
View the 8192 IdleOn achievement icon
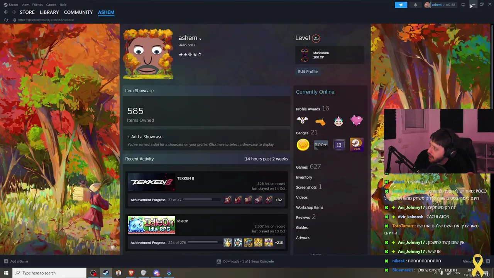click(269, 242)
